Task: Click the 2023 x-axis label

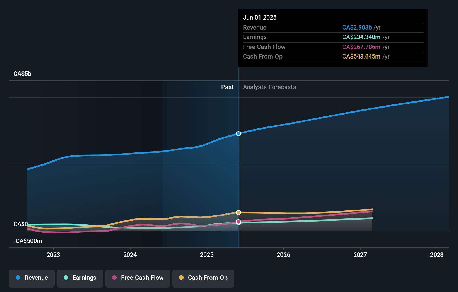Action: tap(53, 255)
